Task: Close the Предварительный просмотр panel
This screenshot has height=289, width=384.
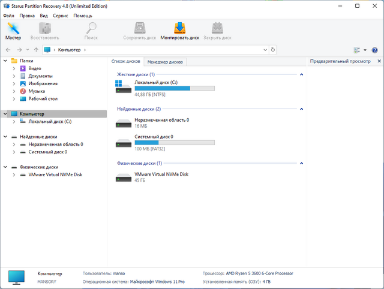Action: [378, 61]
